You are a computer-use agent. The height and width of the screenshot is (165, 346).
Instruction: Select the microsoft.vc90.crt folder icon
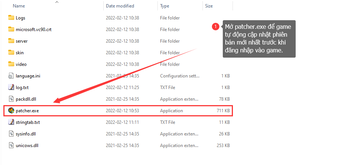click(x=11, y=30)
